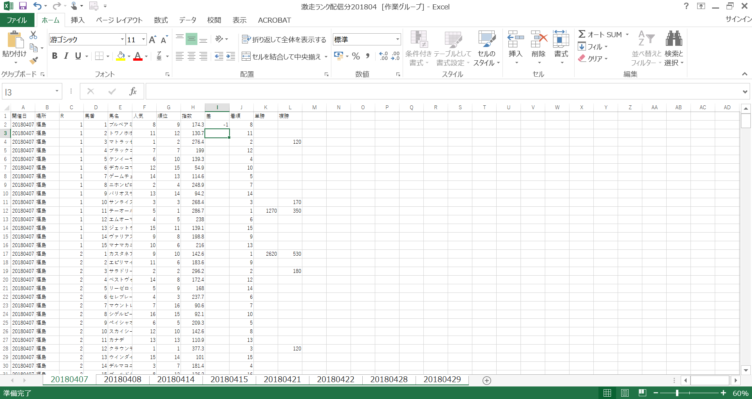
Task: Increase font size with large A icon
Action: 152,40
